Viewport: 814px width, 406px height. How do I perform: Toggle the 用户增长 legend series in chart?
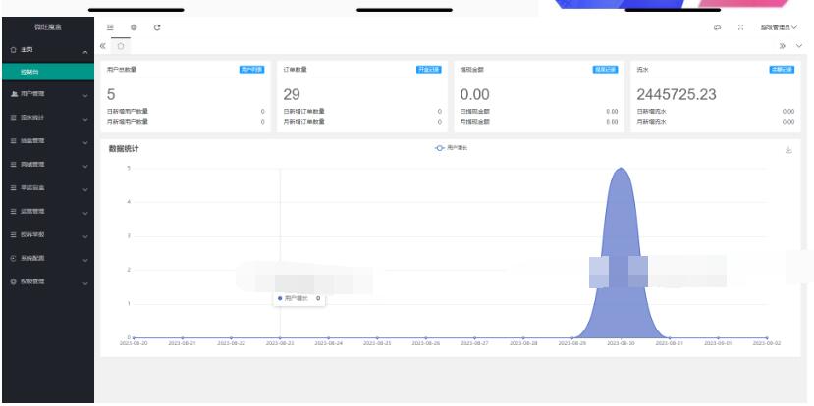453,148
